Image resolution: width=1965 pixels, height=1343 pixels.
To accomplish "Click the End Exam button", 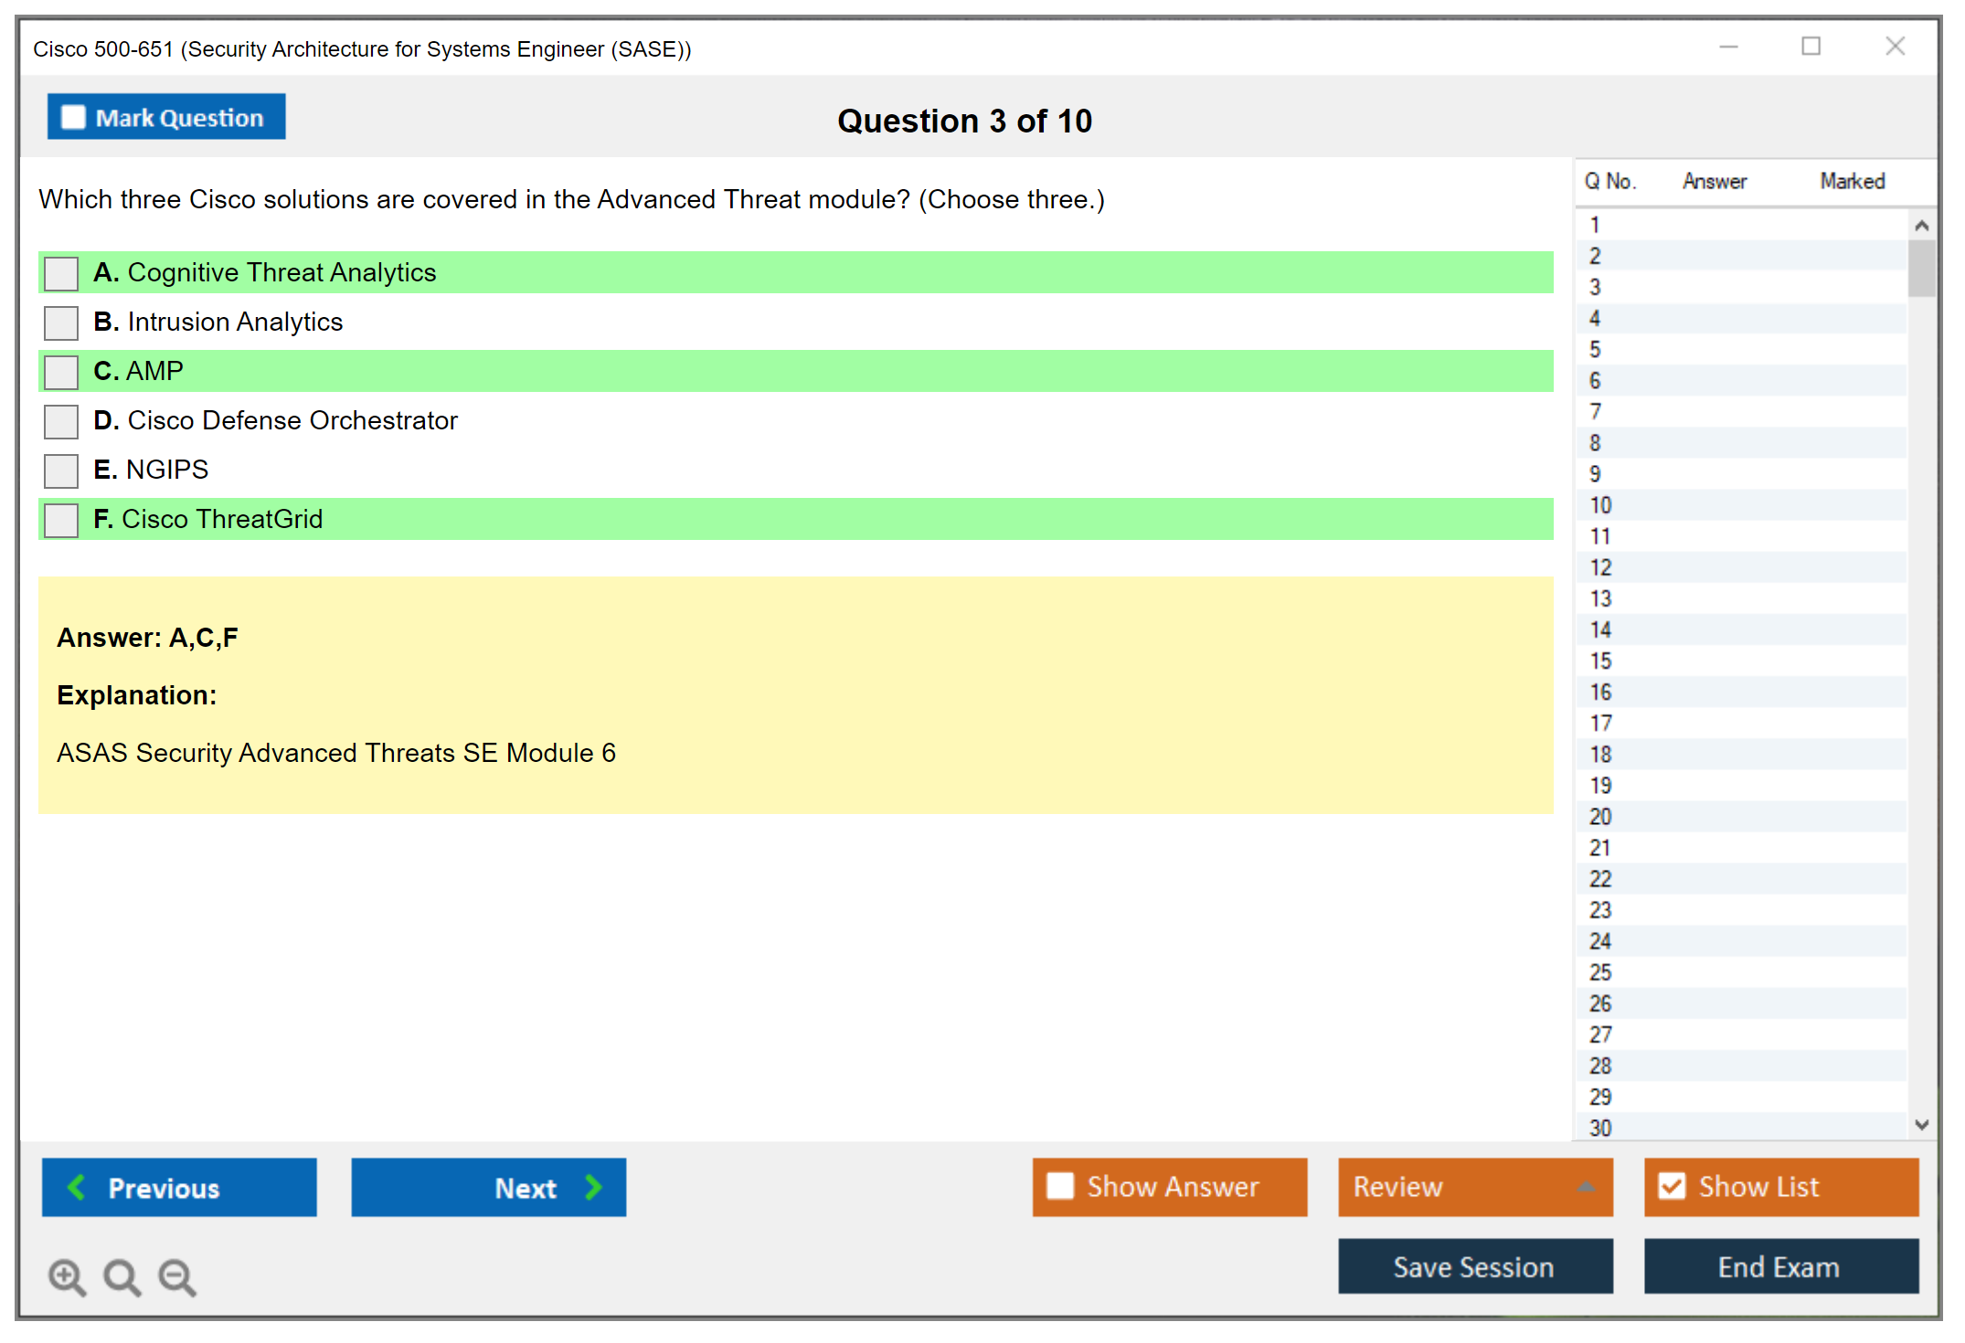I will [x=1779, y=1266].
